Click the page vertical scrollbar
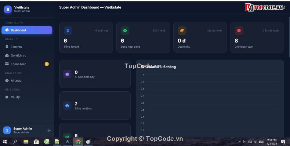290x146 pixels. [x=289, y=37]
